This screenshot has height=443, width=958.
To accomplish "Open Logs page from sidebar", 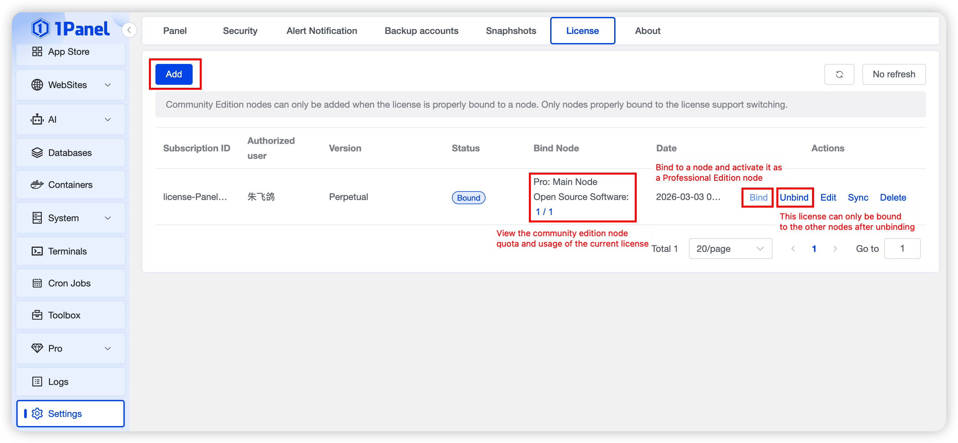I will coord(58,382).
